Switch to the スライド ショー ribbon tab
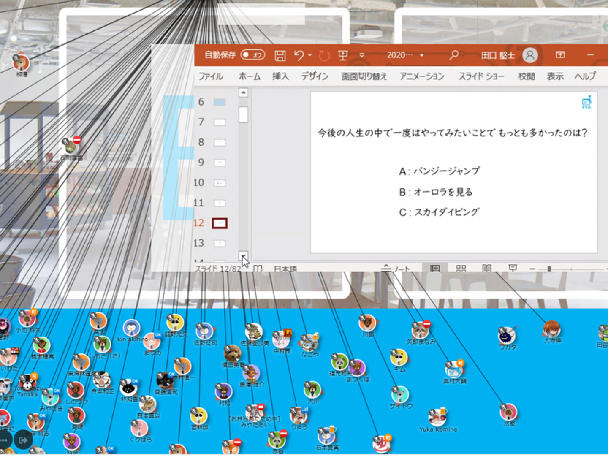This screenshot has width=608, height=456. [481, 76]
